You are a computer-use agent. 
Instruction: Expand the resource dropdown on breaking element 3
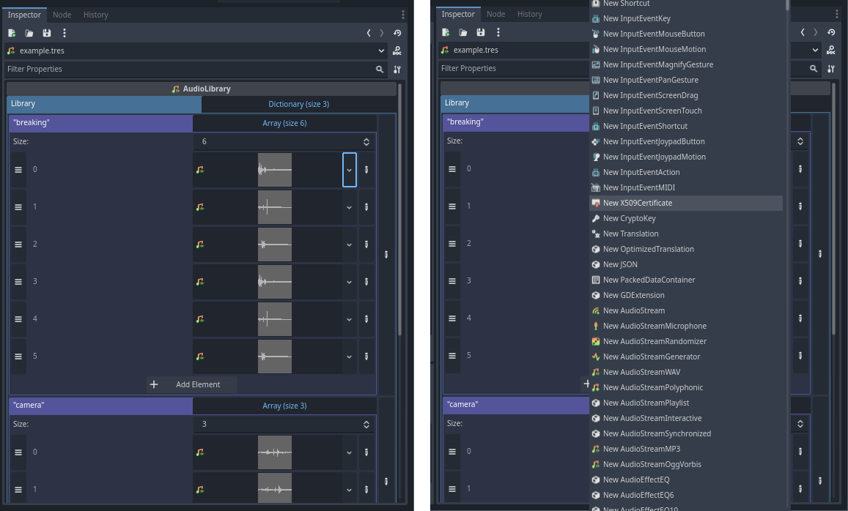tap(350, 282)
